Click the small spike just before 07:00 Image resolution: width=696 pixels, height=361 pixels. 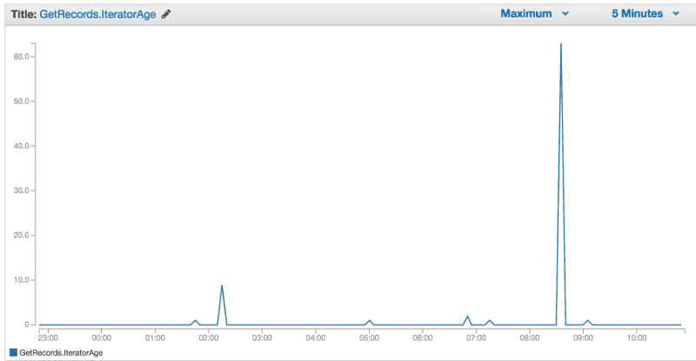tap(467, 317)
